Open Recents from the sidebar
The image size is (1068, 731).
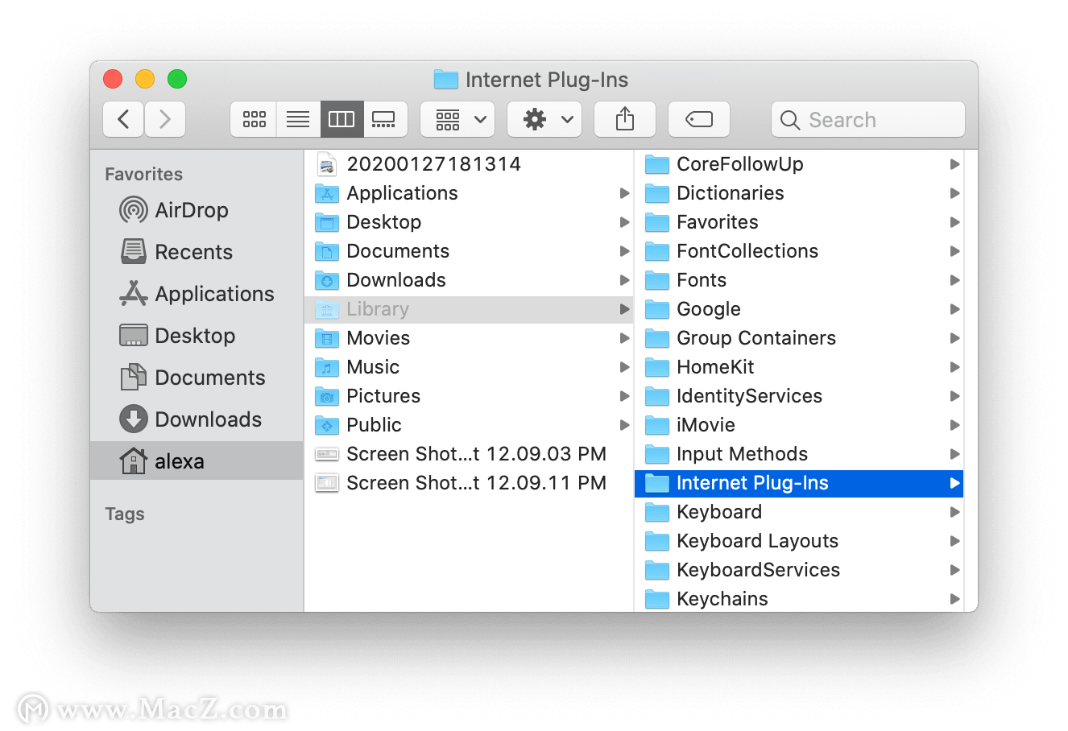[197, 252]
